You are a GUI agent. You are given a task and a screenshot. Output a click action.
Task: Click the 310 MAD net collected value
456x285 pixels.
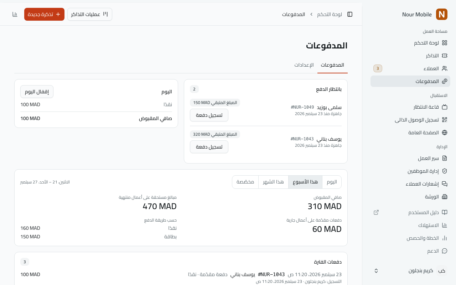325,206
